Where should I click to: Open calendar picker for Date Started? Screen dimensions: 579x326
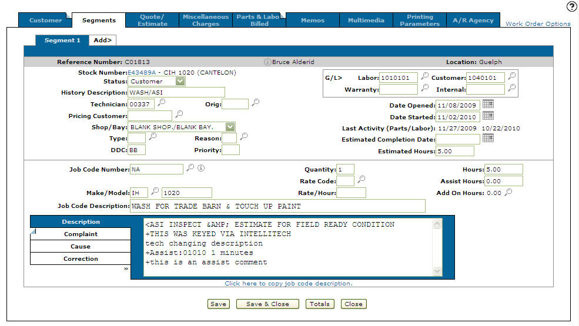(488, 116)
